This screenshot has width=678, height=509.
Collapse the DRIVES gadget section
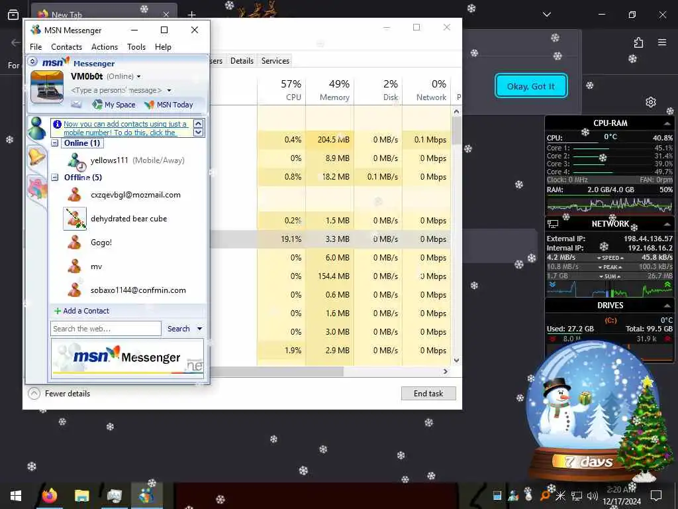[x=667, y=306]
